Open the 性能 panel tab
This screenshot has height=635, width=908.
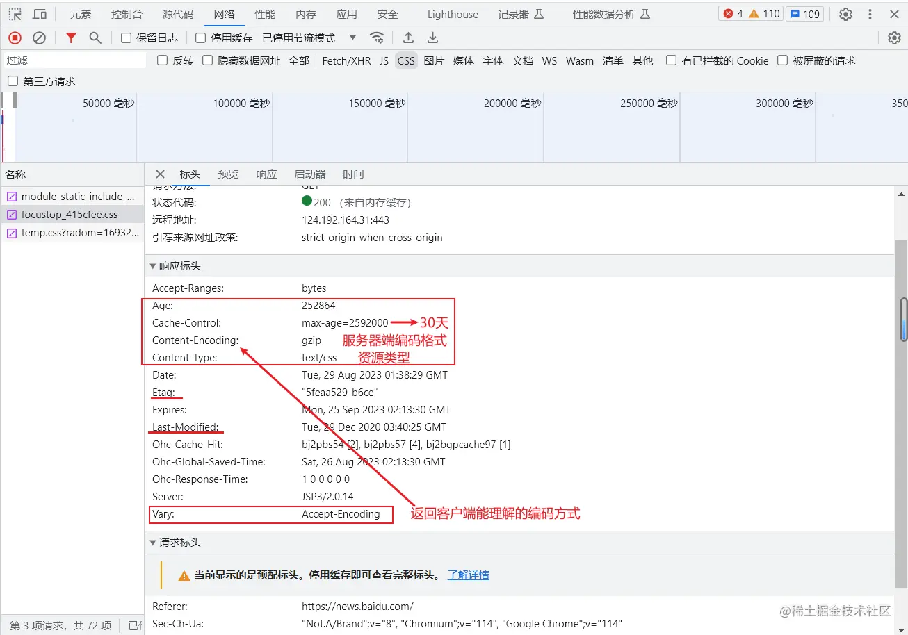click(265, 14)
